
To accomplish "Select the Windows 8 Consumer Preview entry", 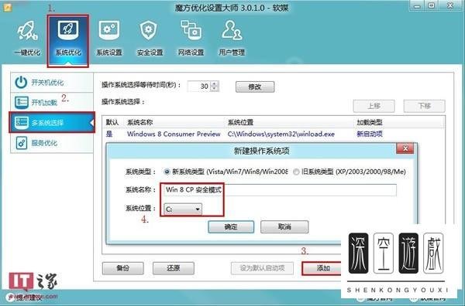I will point(174,134).
